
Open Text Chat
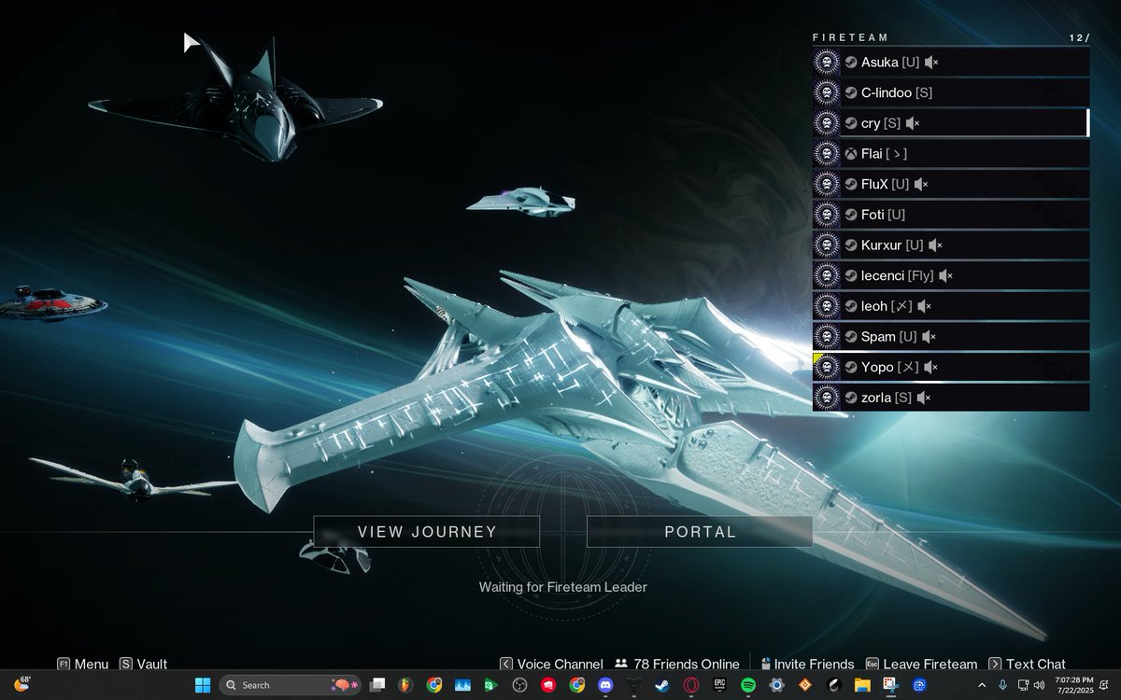tap(1027, 664)
